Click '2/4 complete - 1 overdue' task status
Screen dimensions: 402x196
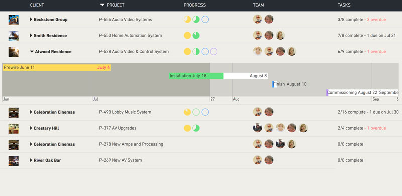click(362, 128)
